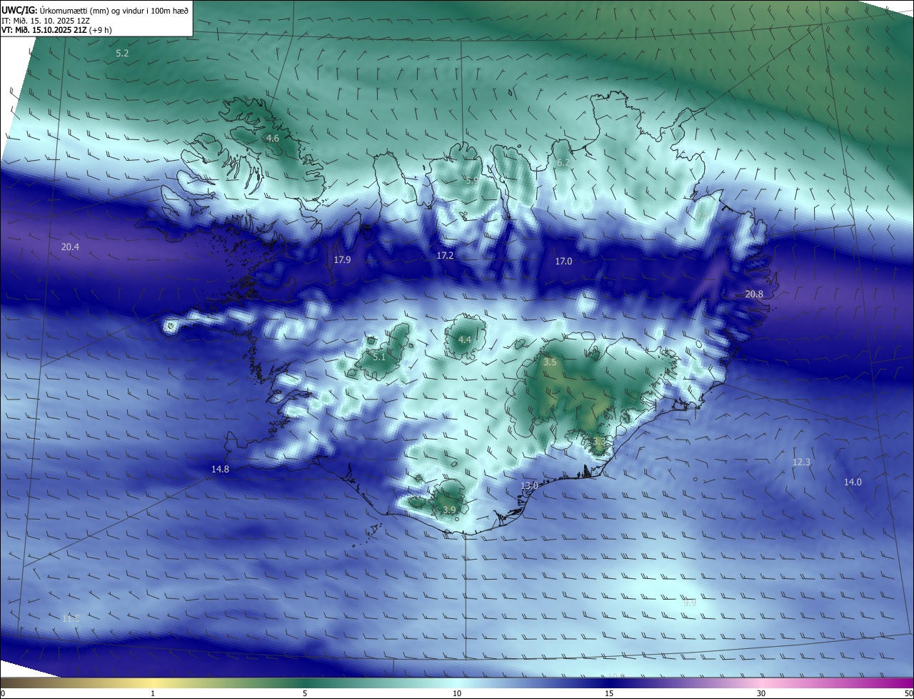The width and height of the screenshot is (914, 699).
Task: Click the 14.8 value label
Action: coord(220,470)
